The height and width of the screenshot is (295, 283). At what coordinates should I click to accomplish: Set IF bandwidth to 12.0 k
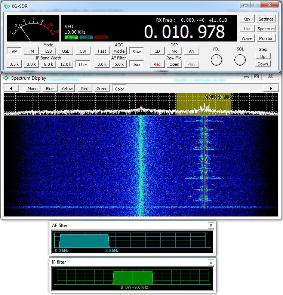pyautogui.click(x=66, y=64)
